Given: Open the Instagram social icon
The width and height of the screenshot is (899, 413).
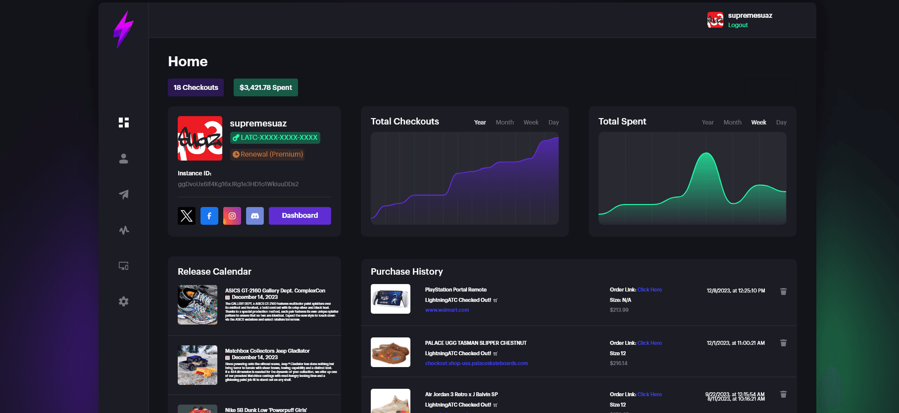Looking at the screenshot, I should [x=232, y=216].
